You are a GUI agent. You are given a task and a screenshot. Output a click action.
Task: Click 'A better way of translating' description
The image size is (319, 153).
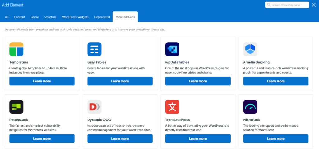[x=197, y=128]
